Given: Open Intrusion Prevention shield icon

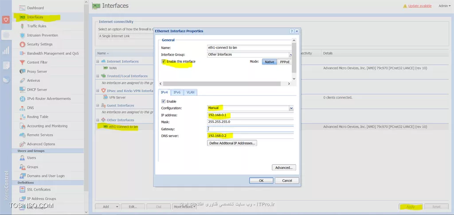Looking at the screenshot, I should [x=22, y=35].
